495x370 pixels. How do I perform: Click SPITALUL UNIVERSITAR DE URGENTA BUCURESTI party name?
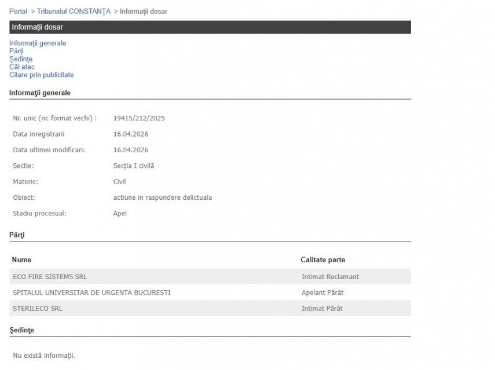tap(91, 292)
